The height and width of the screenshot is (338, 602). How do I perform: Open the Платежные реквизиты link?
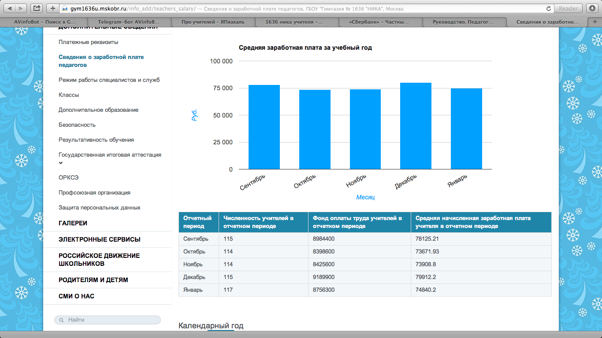[89, 42]
